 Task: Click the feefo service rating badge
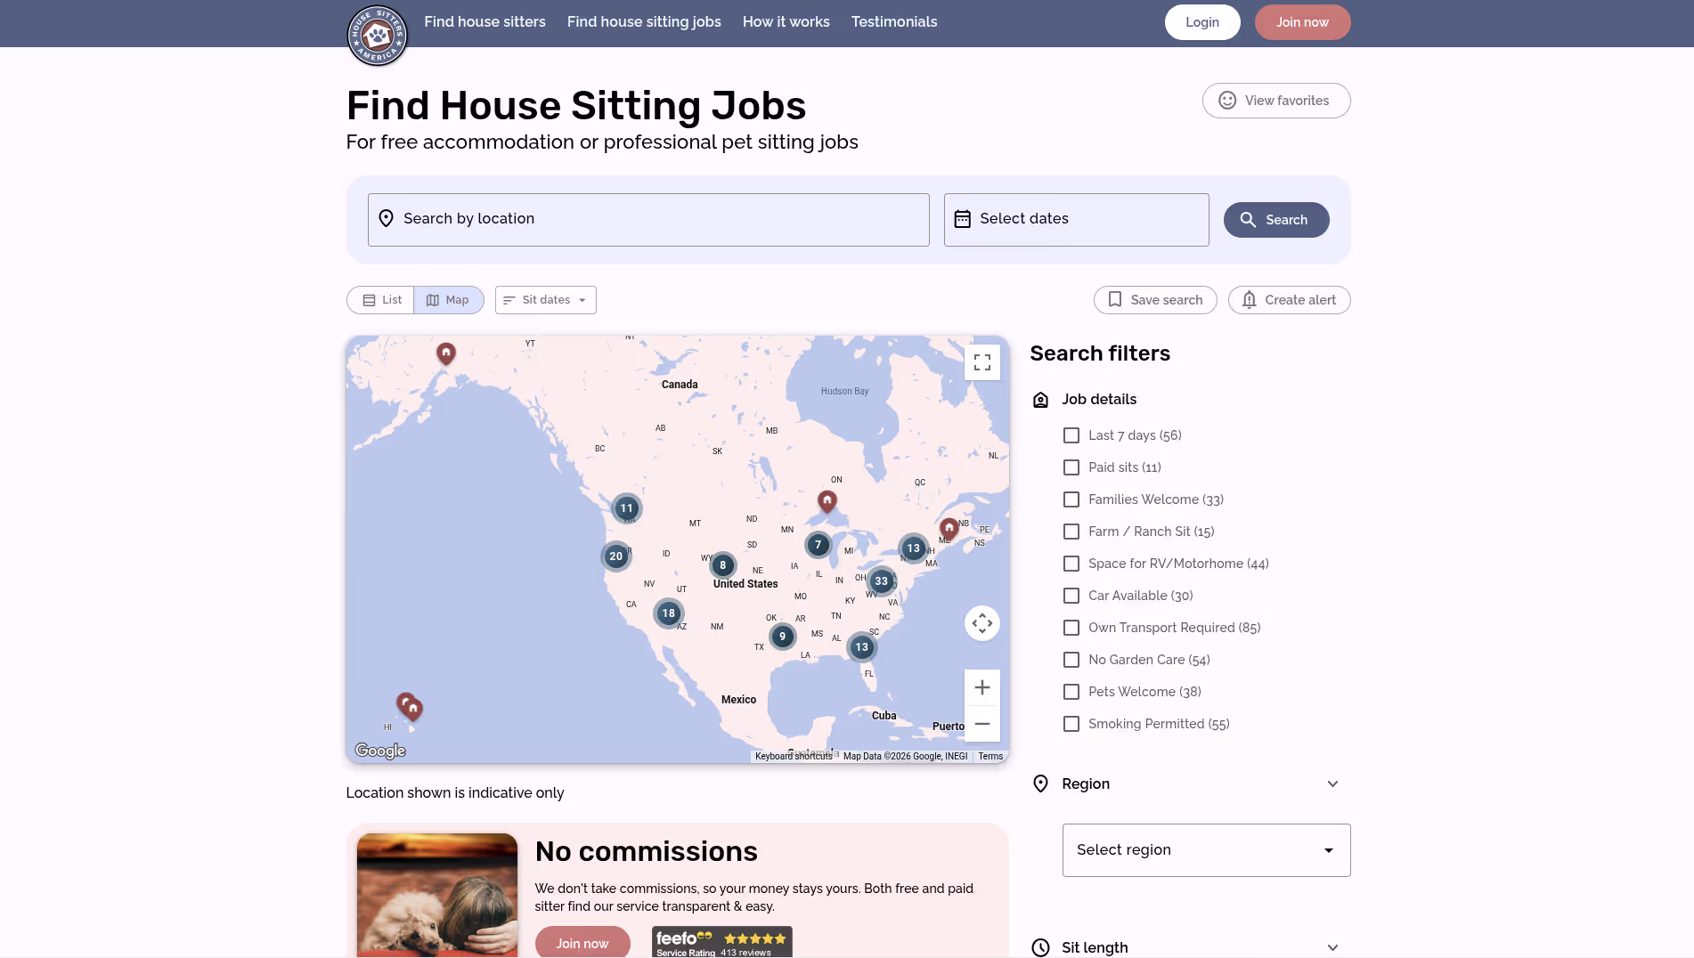[x=721, y=941]
